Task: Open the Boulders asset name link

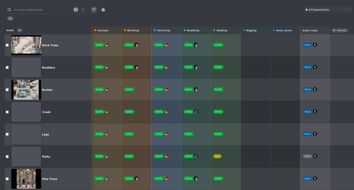Action: pos(48,68)
